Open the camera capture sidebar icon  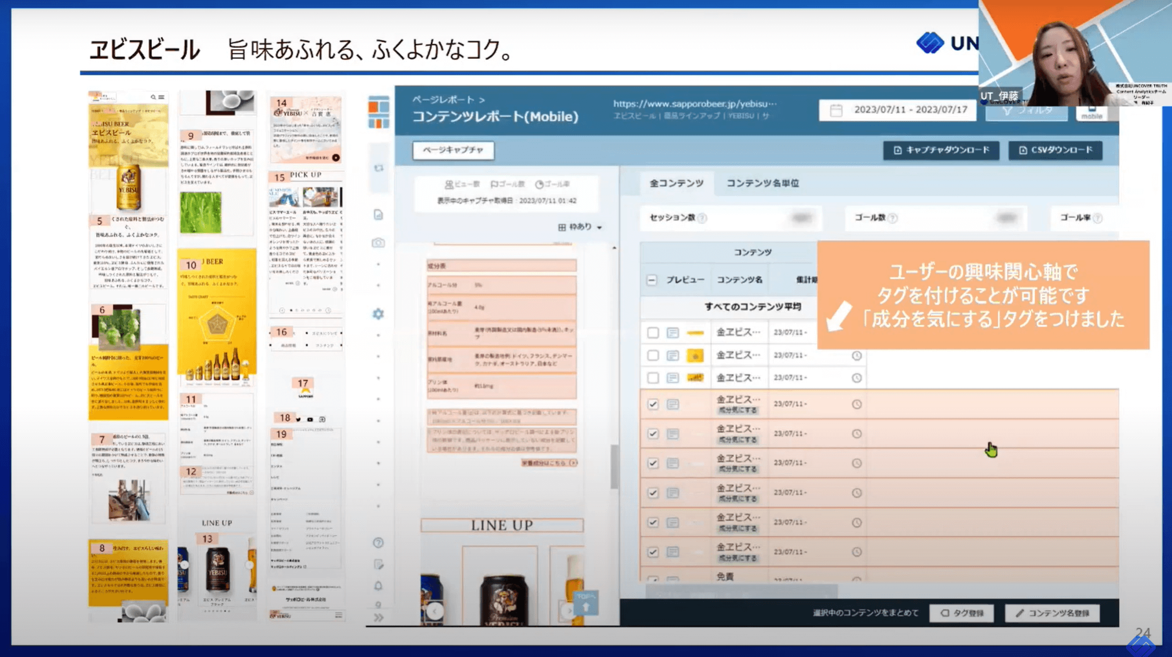tap(379, 242)
